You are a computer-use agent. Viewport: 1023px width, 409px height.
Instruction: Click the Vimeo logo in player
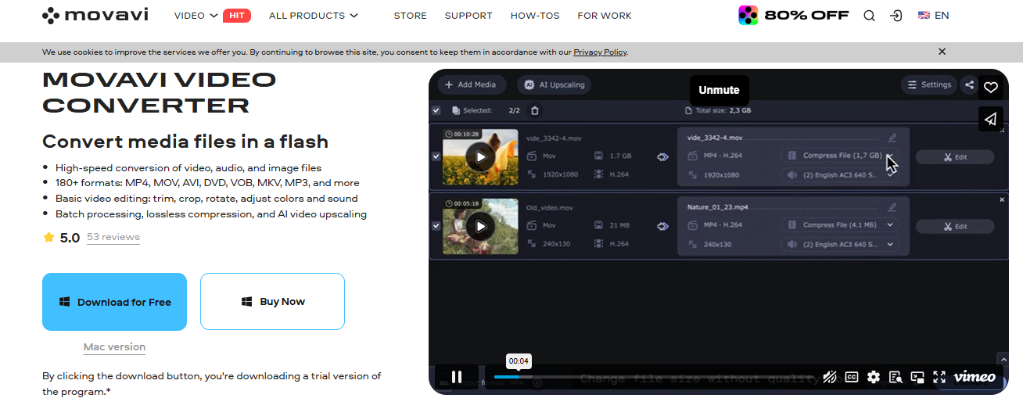tap(975, 377)
